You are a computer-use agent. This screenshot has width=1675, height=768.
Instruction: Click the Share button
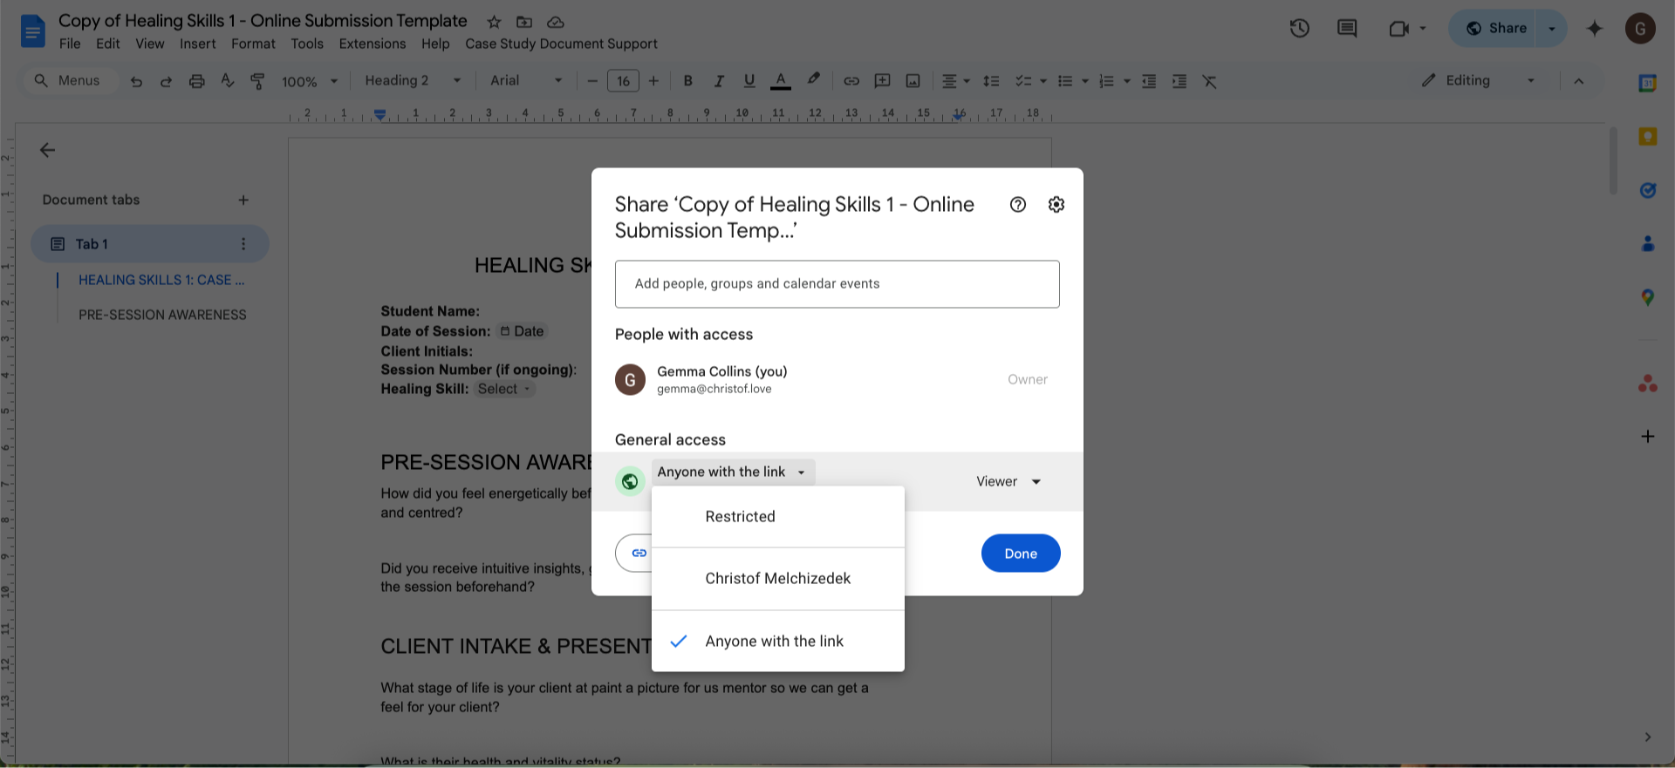1494,29
